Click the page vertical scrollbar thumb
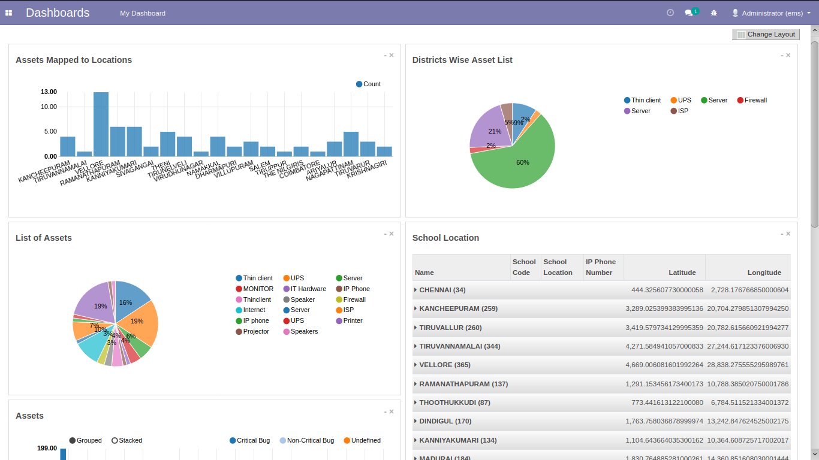Image resolution: width=819 pixels, height=460 pixels. pos(815,134)
